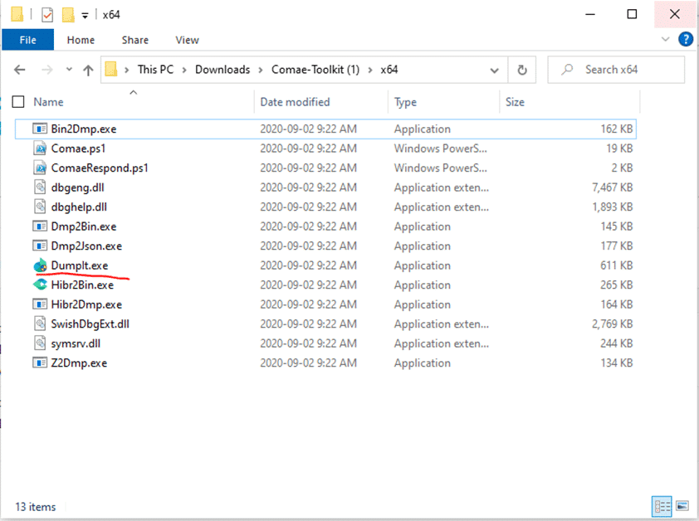Click the Hibr2Bin.exe application icon
The image size is (699, 521).
pyautogui.click(x=40, y=285)
